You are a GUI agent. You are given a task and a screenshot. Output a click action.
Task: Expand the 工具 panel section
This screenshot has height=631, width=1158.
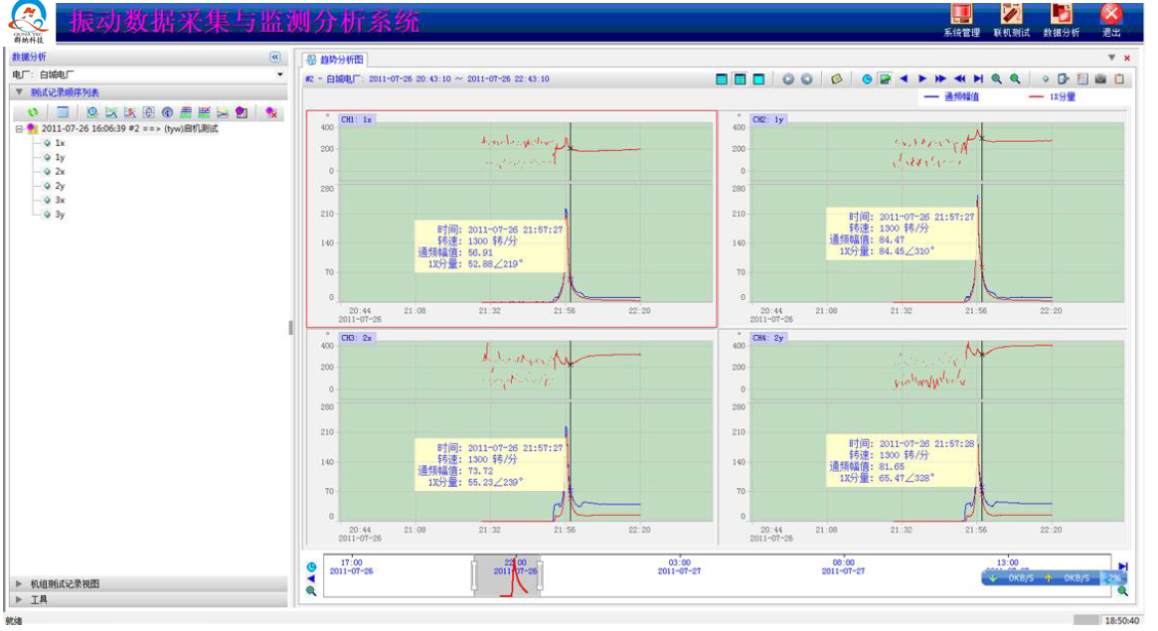[40, 600]
